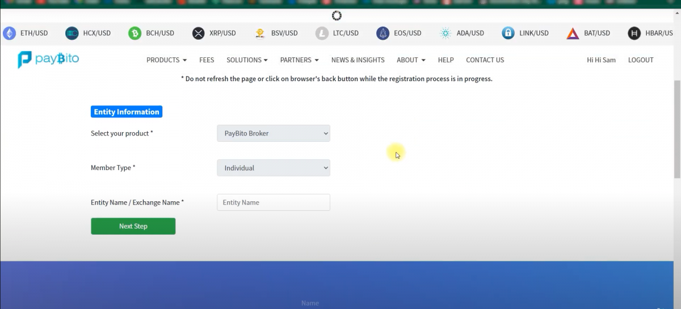Viewport: 681px width, 309px height.
Task: Open the BCH/USD ticker text
Action: coord(160,33)
